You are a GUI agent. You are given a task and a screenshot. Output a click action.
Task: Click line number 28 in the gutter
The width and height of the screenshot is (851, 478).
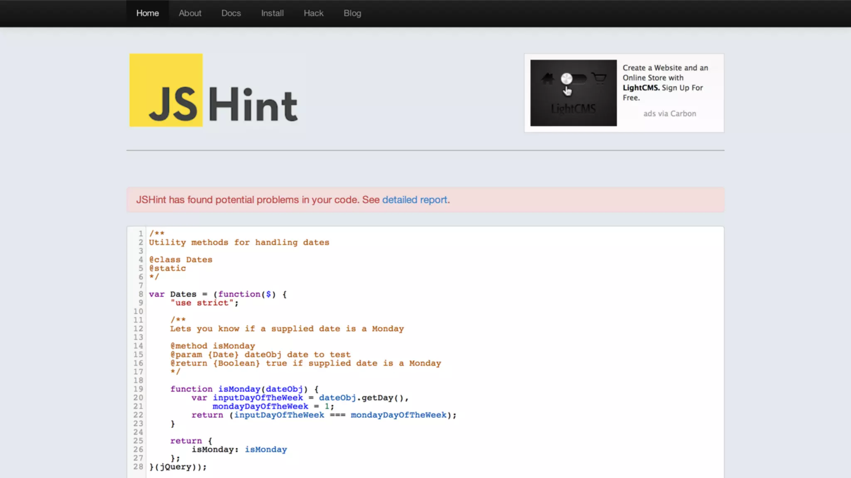tap(138, 467)
